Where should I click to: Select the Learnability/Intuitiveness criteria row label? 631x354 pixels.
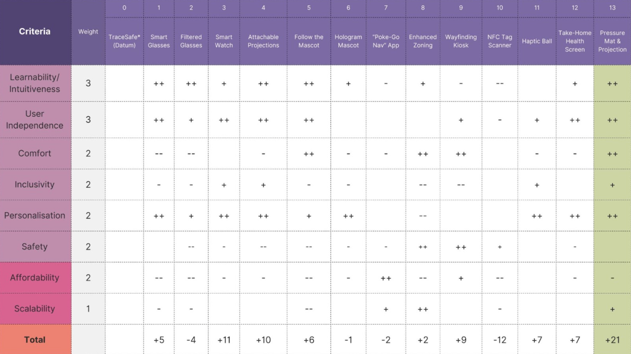click(x=35, y=83)
